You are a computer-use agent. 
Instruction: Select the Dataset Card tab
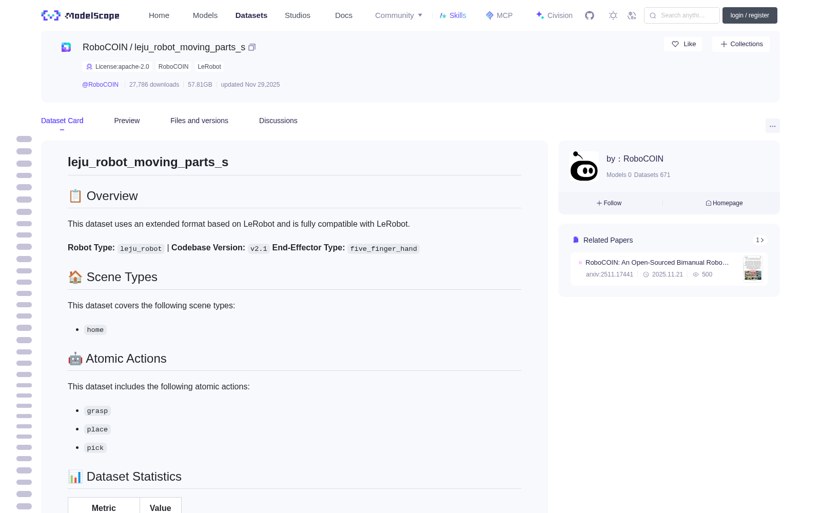click(x=62, y=121)
